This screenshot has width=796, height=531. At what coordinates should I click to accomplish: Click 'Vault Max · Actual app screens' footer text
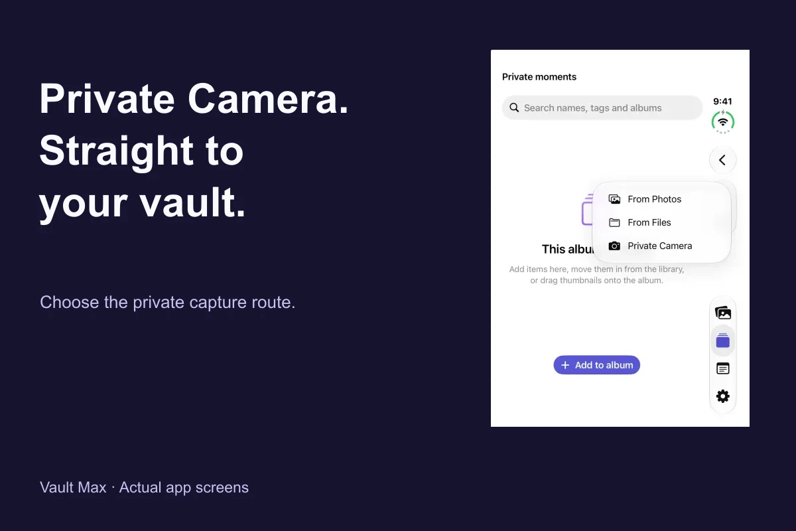144,487
